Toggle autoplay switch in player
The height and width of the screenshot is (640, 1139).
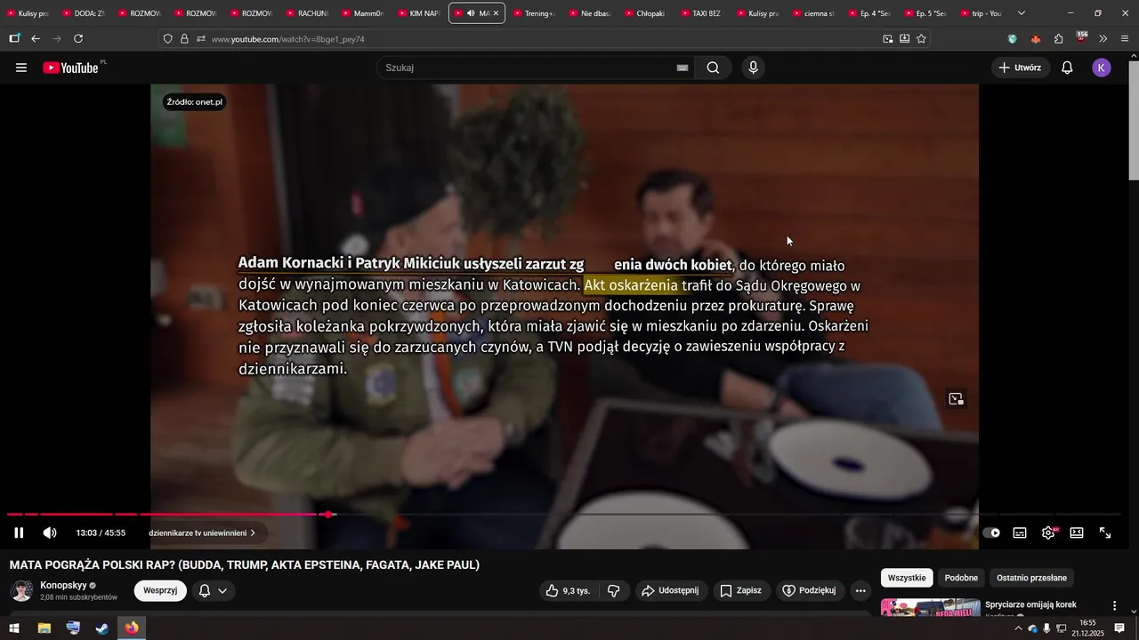pyautogui.click(x=991, y=532)
